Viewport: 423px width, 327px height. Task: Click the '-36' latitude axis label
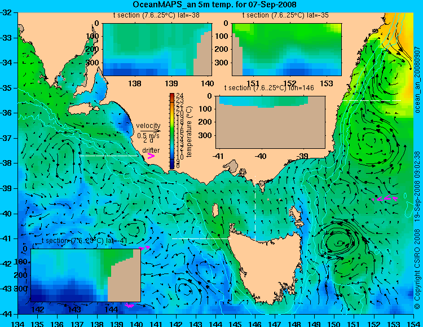(x=6, y=113)
